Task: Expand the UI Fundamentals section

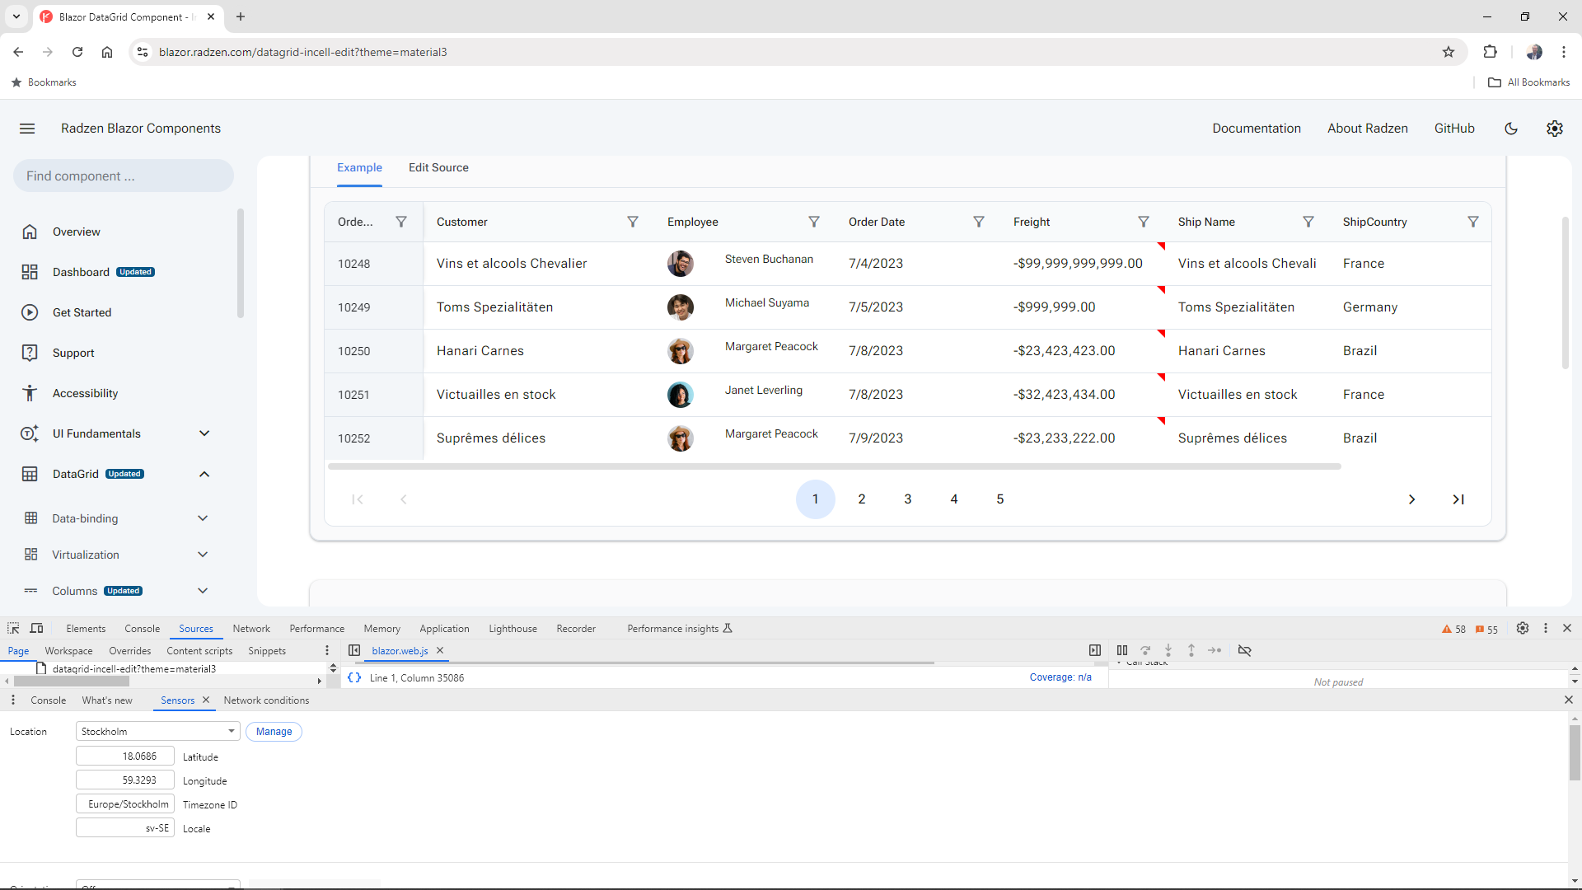Action: pos(204,434)
